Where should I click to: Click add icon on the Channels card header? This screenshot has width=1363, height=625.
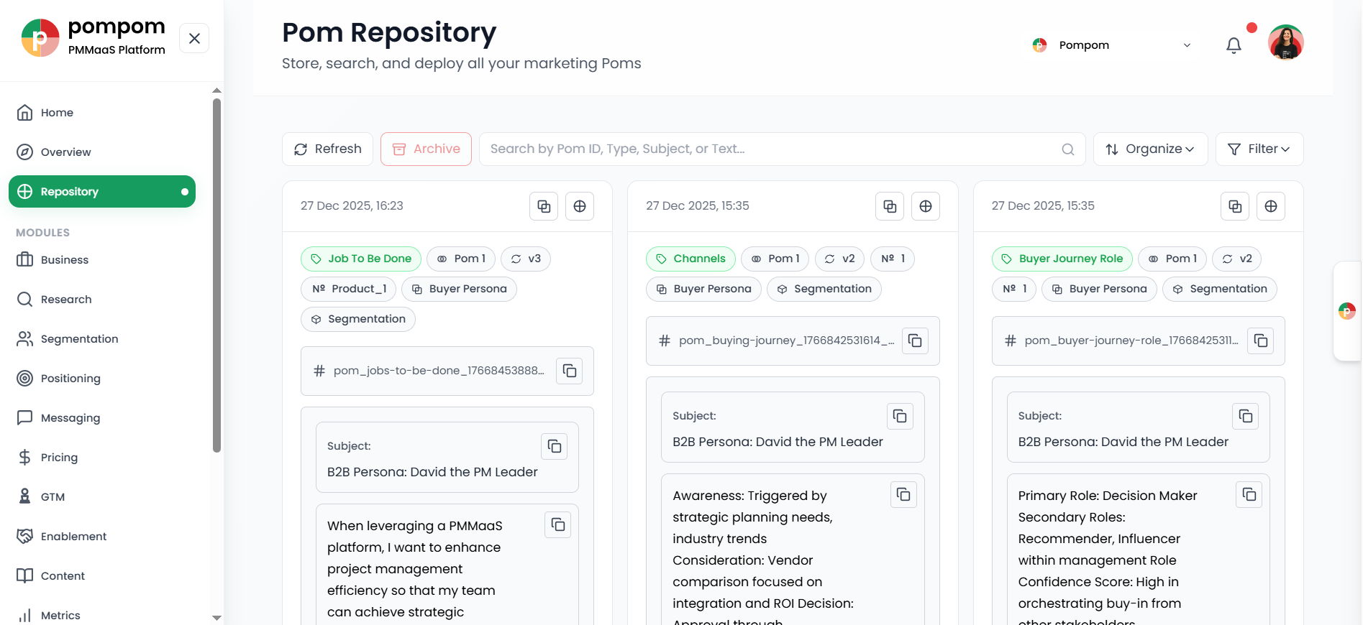926,206
